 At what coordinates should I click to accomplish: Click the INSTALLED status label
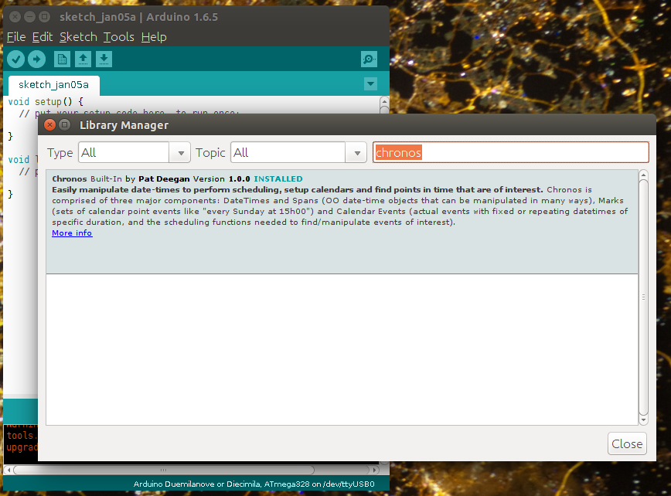point(278,178)
